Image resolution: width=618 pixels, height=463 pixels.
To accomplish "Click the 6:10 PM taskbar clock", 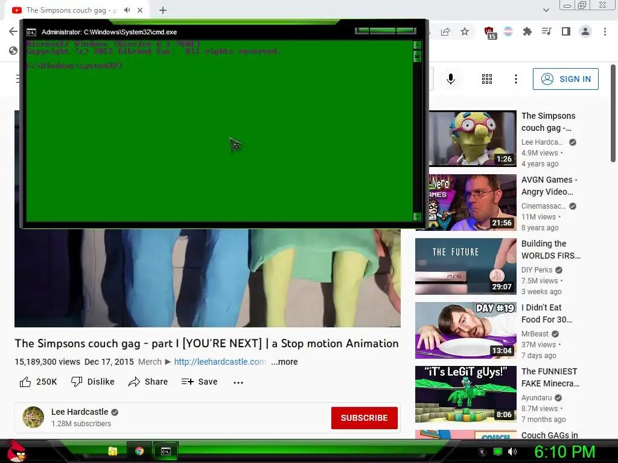I will [564, 452].
